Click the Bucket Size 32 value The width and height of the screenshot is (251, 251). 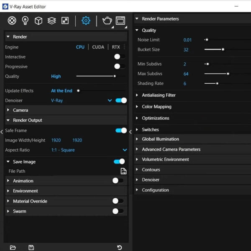pos(186,50)
